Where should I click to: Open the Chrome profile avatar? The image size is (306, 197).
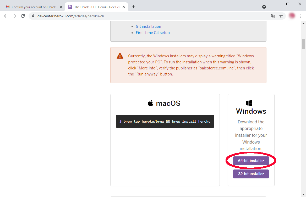coord(292,16)
